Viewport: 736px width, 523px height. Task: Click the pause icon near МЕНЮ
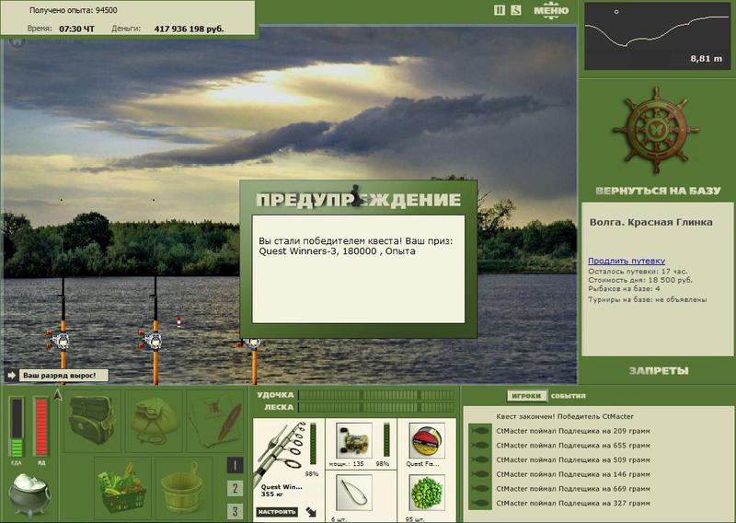[500, 10]
